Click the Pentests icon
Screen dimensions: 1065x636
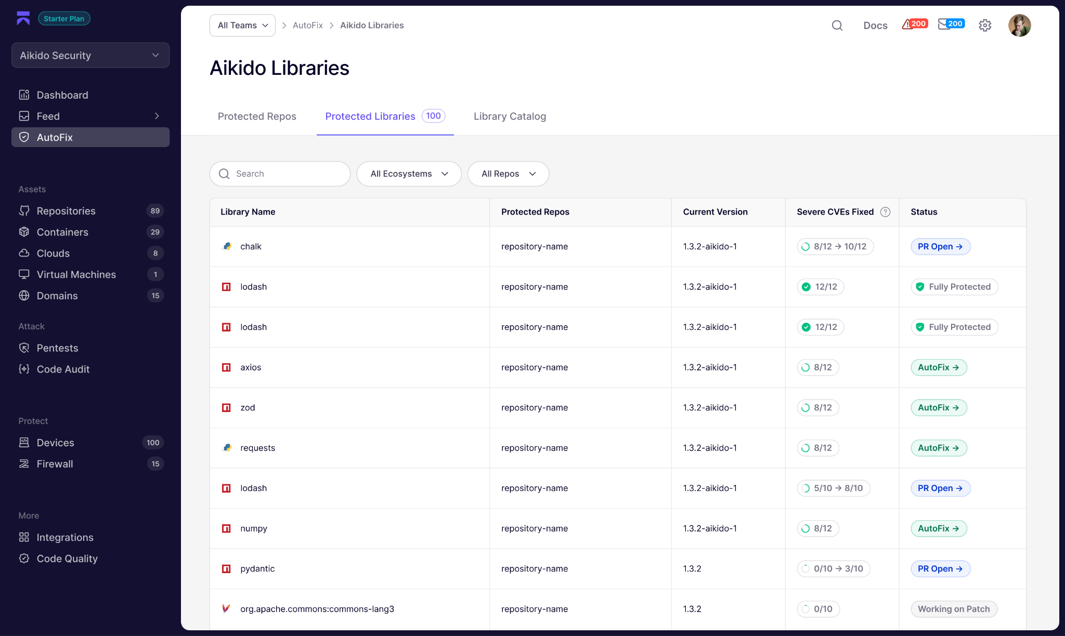pyautogui.click(x=24, y=348)
